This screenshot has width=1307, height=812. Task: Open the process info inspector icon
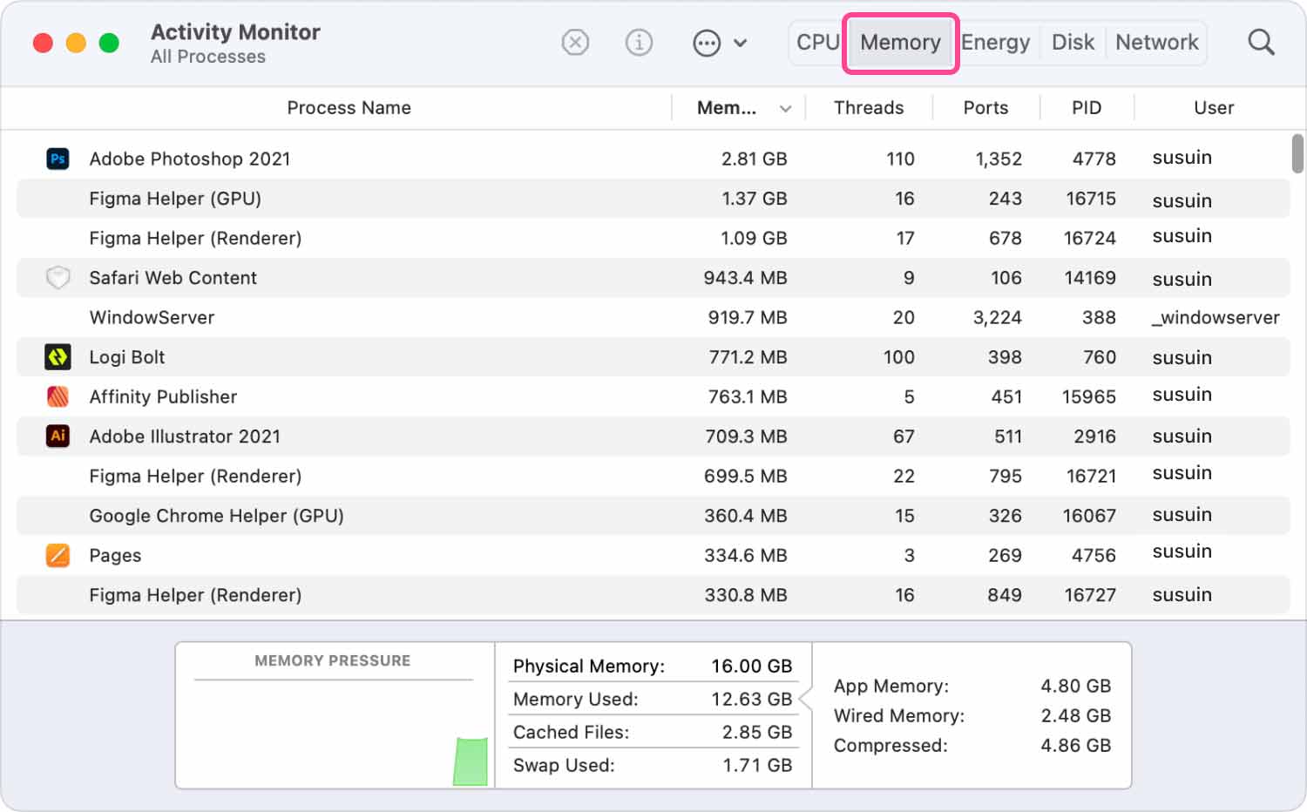point(639,42)
